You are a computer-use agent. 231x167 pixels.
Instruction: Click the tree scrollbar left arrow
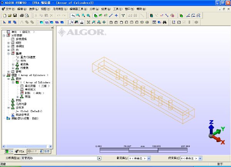pyautogui.click(x=4, y=146)
